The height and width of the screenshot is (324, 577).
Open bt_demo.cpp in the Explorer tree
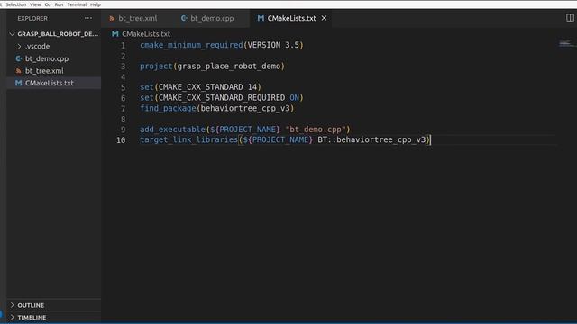[54, 58]
